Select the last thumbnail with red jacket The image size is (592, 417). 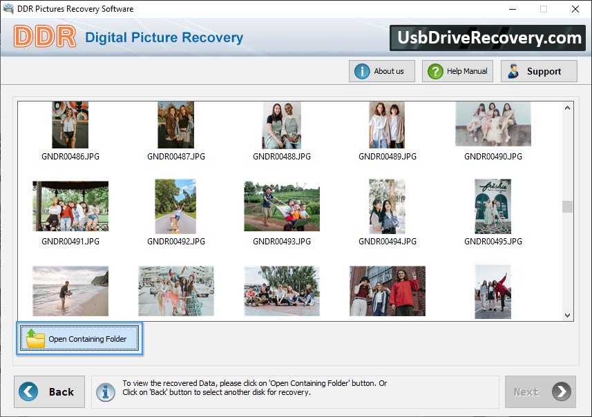coord(493,292)
